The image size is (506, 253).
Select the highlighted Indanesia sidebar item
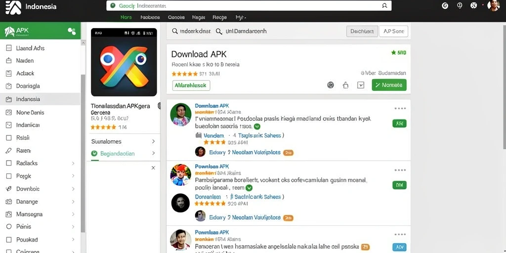[x=40, y=99]
